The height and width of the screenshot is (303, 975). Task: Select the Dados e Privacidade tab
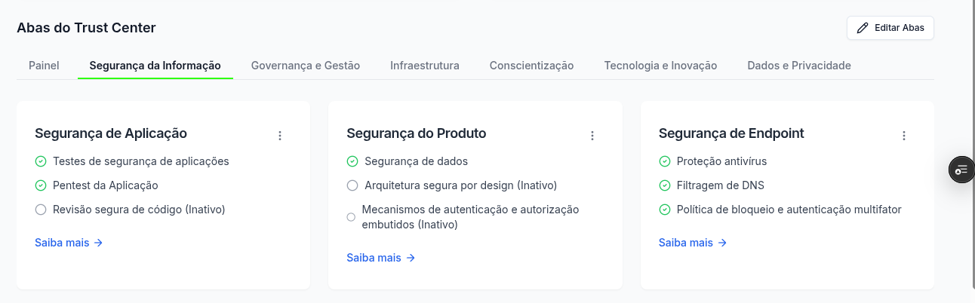799,66
